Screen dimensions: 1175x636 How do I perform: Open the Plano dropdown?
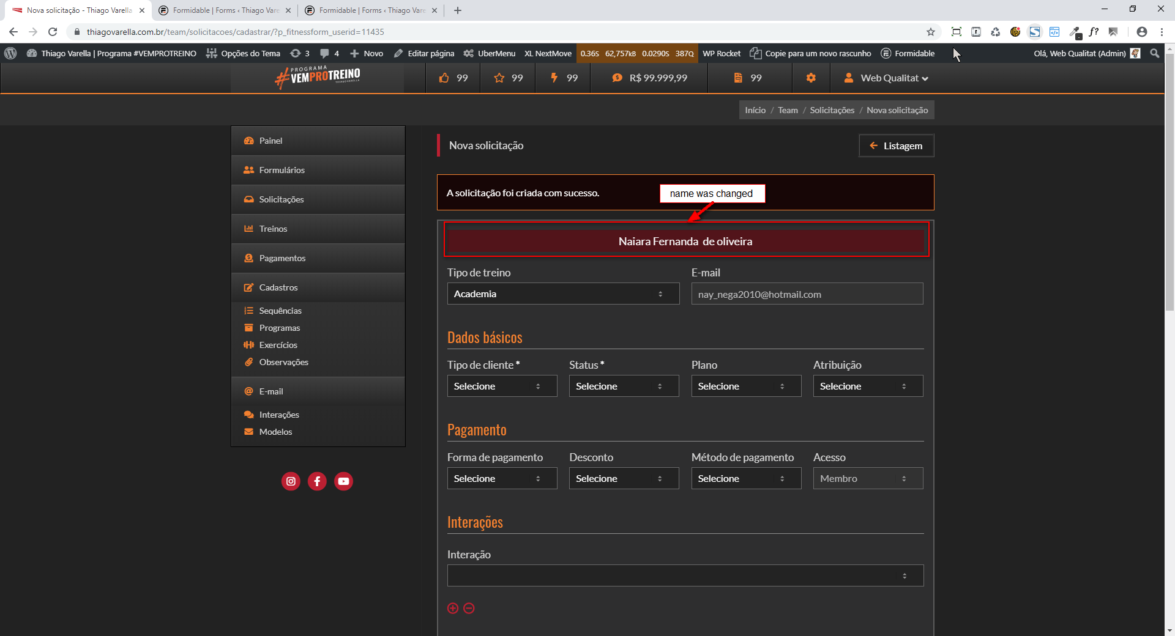(x=745, y=386)
